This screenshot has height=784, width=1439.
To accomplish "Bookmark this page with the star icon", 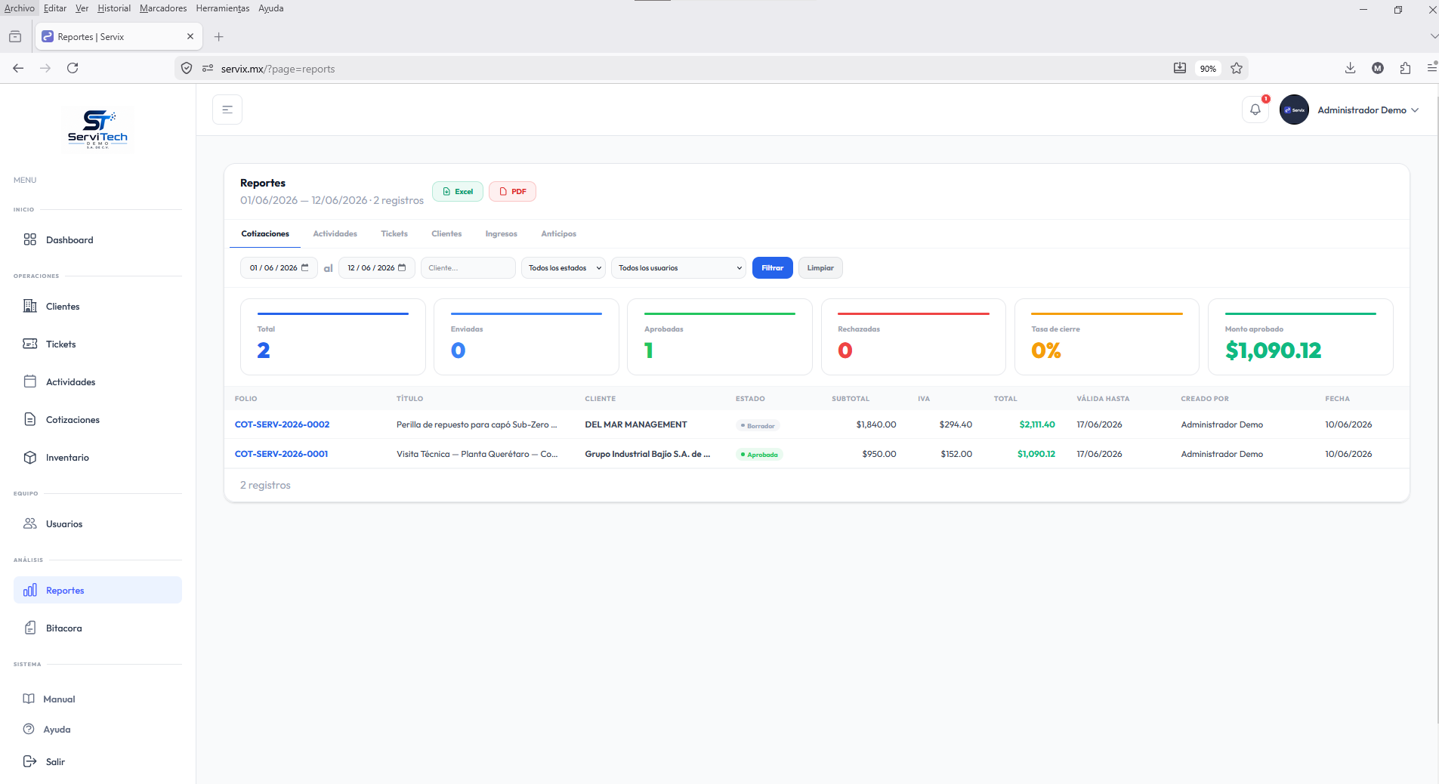I will (x=1237, y=68).
